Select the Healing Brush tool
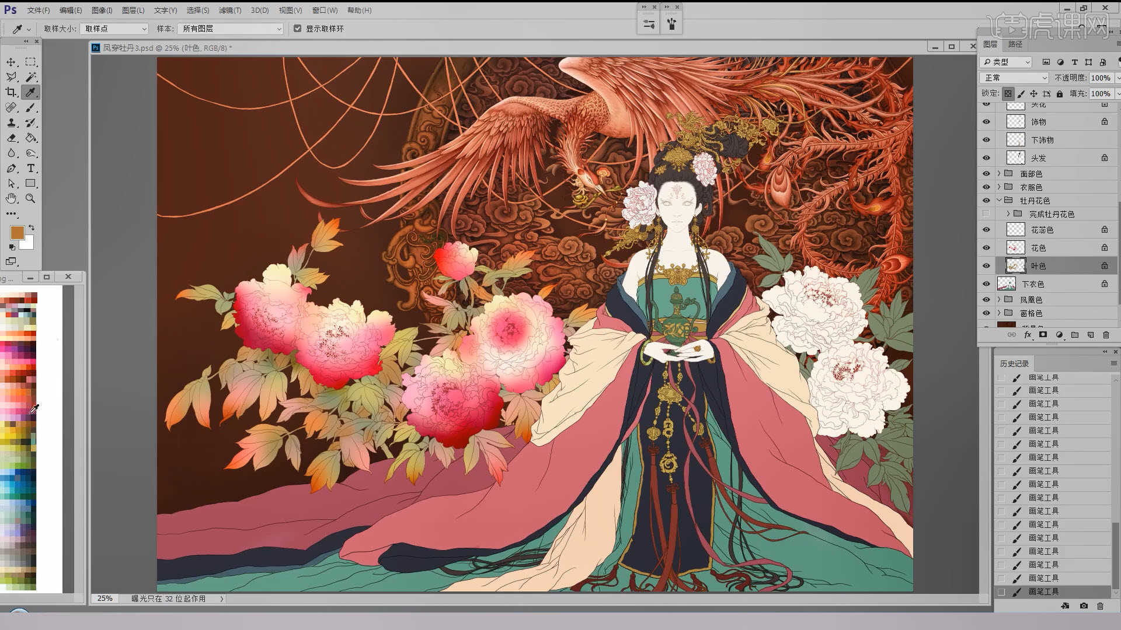The height and width of the screenshot is (630, 1121). click(11, 107)
